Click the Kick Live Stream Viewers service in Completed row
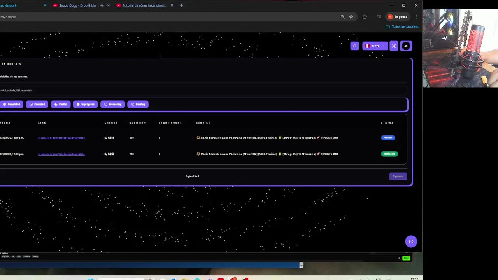Screen dimensions: 498x280 pyautogui.click(x=267, y=154)
